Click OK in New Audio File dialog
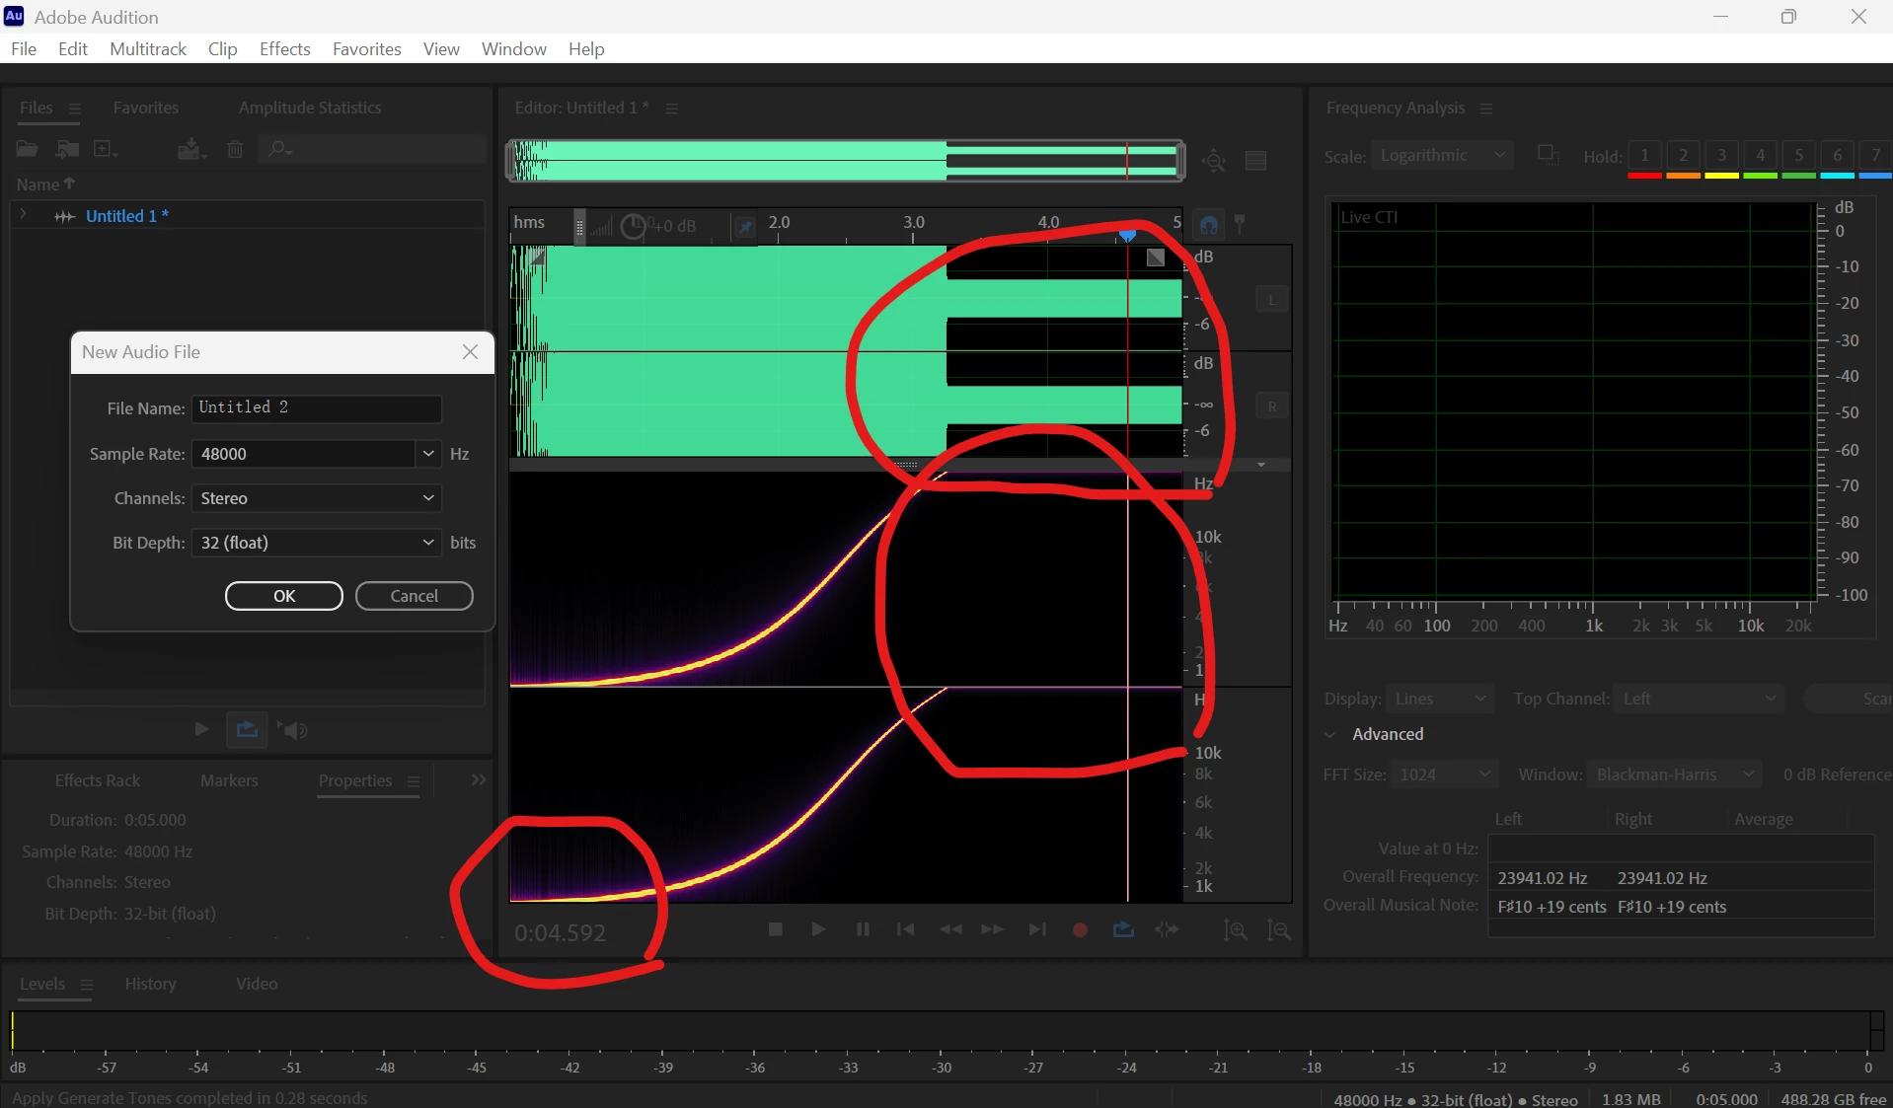Screen dimensions: 1893x1108 [284, 596]
